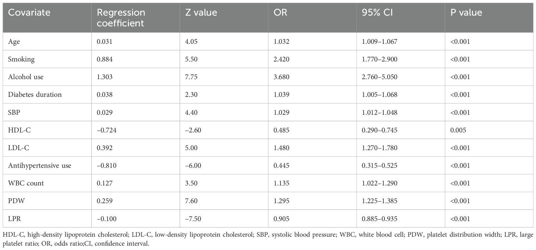Click the P value column header

pos(466,13)
